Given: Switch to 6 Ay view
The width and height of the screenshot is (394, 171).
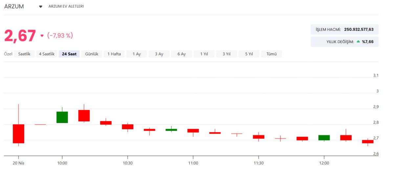Looking at the screenshot, I should pos(182,54).
